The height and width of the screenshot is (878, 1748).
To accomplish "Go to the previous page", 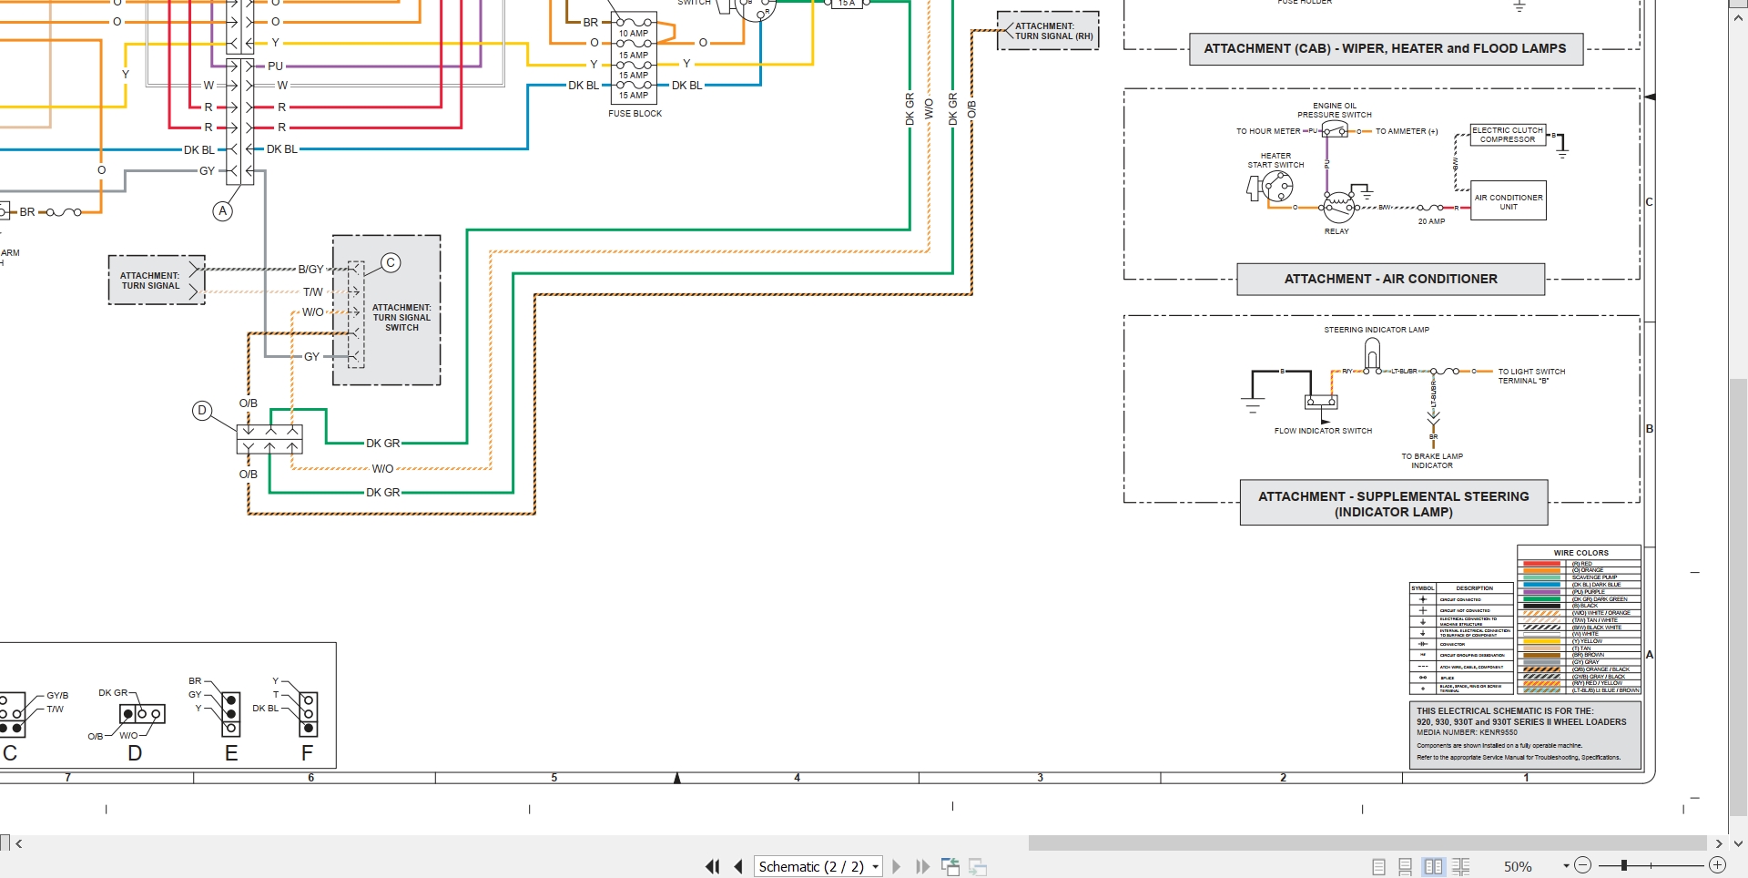I will click(738, 866).
